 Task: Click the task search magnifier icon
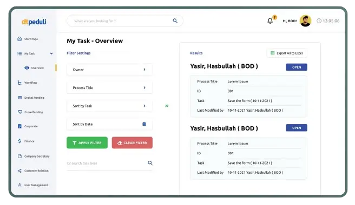click(x=150, y=163)
